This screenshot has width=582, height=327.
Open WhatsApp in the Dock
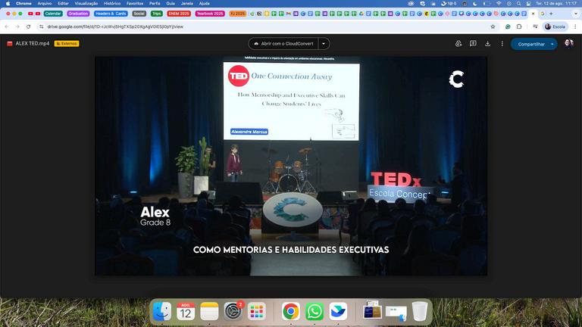point(314,311)
